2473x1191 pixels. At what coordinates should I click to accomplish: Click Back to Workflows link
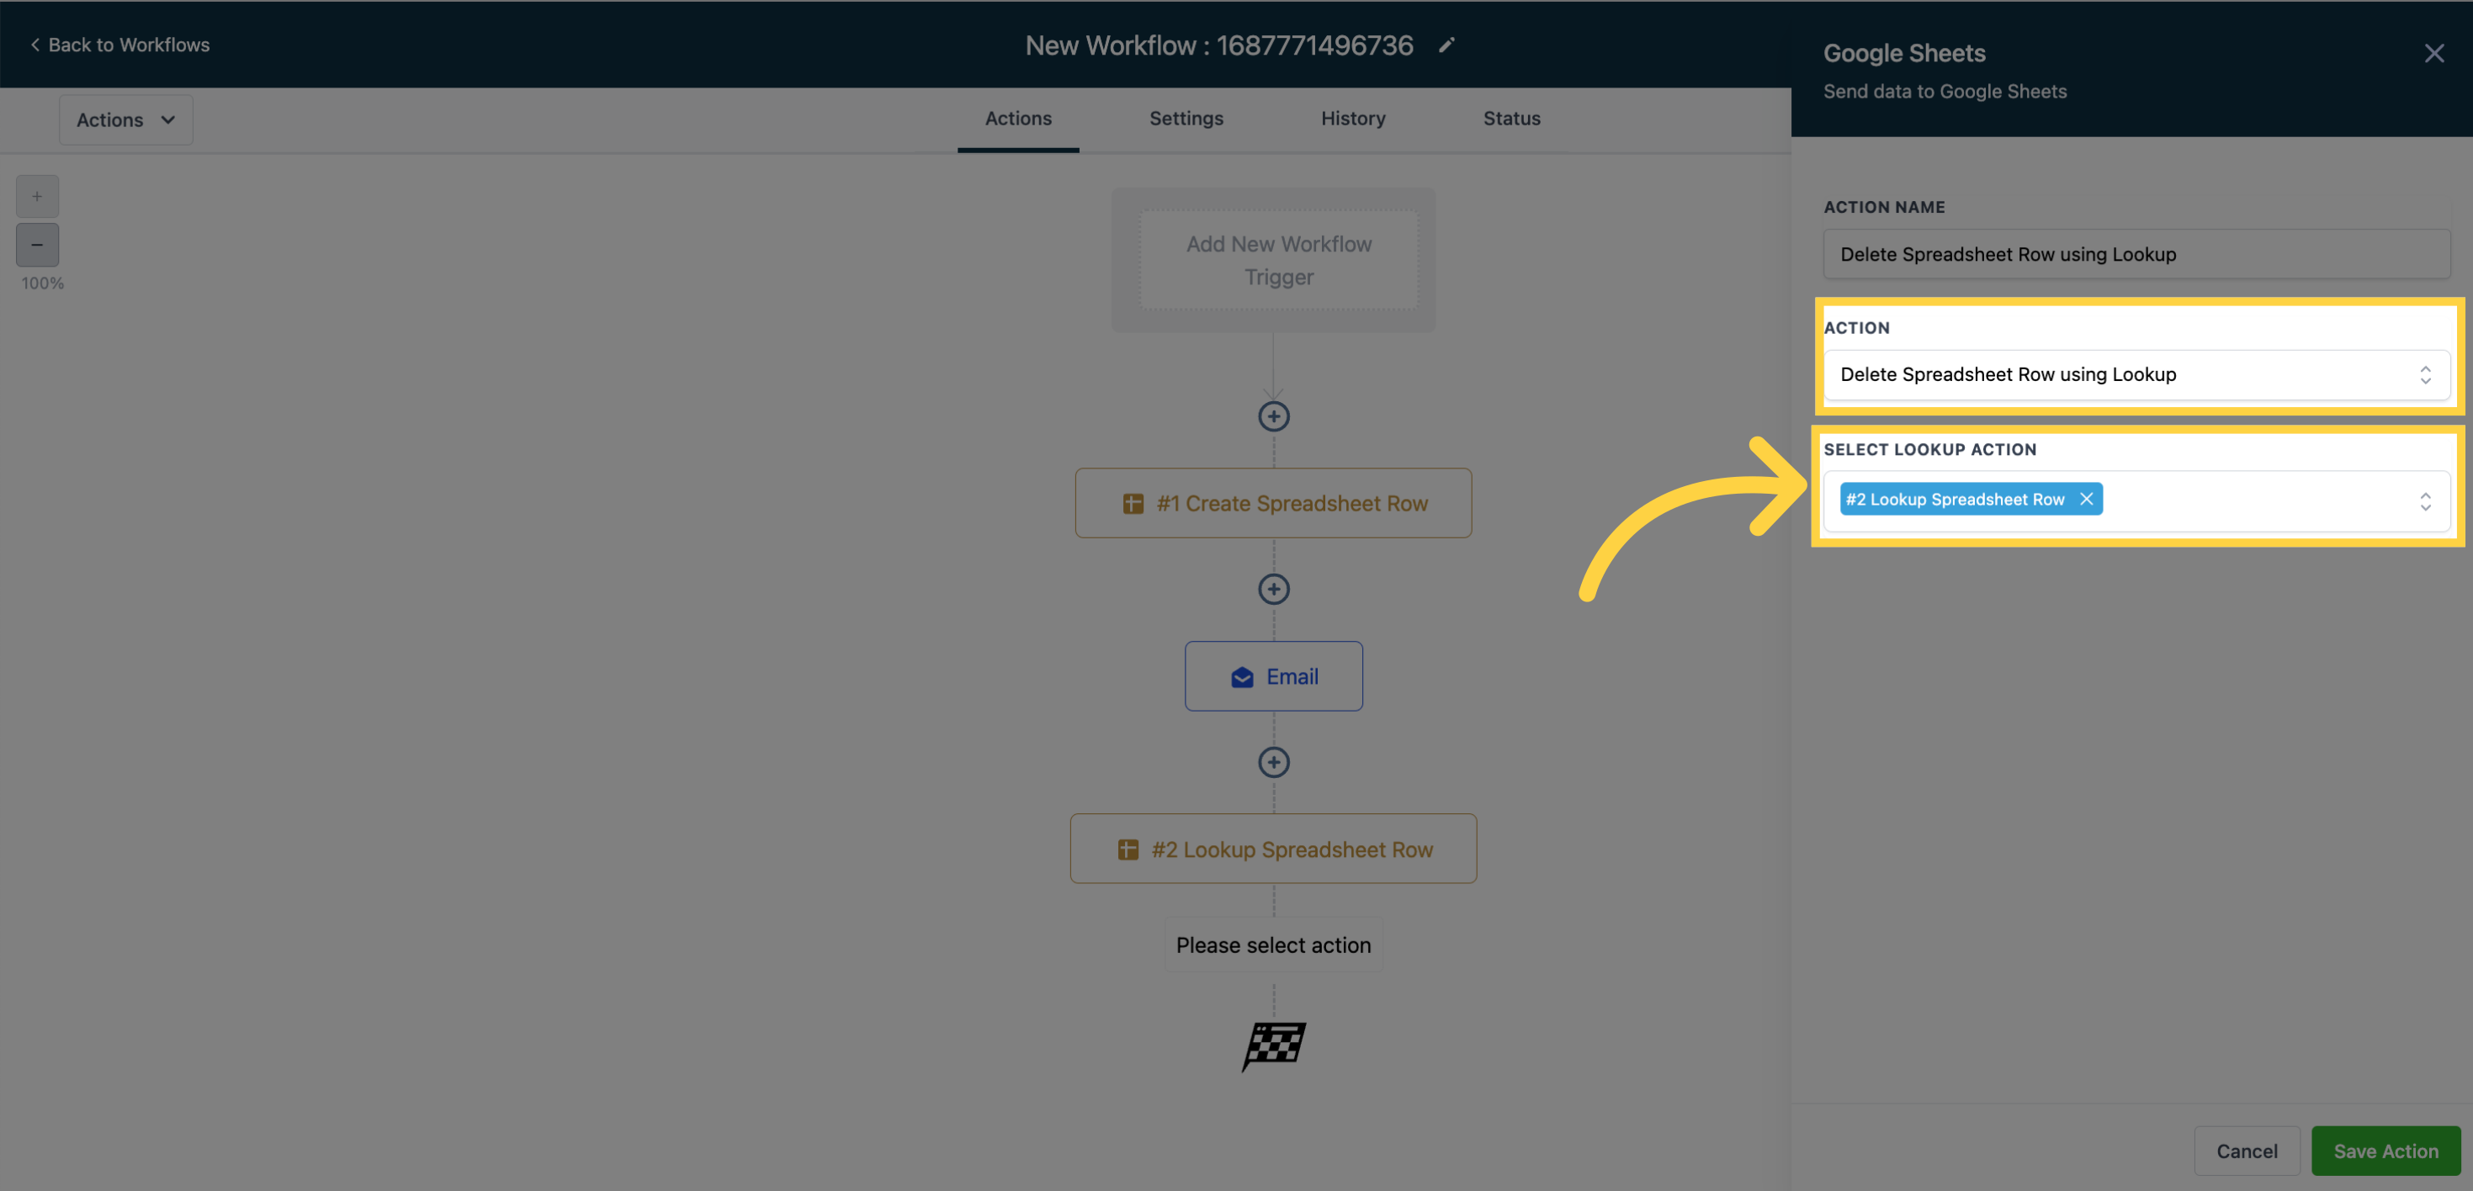[119, 45]
